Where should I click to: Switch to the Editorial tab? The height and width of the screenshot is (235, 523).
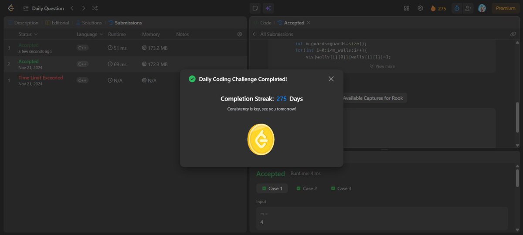57,23
